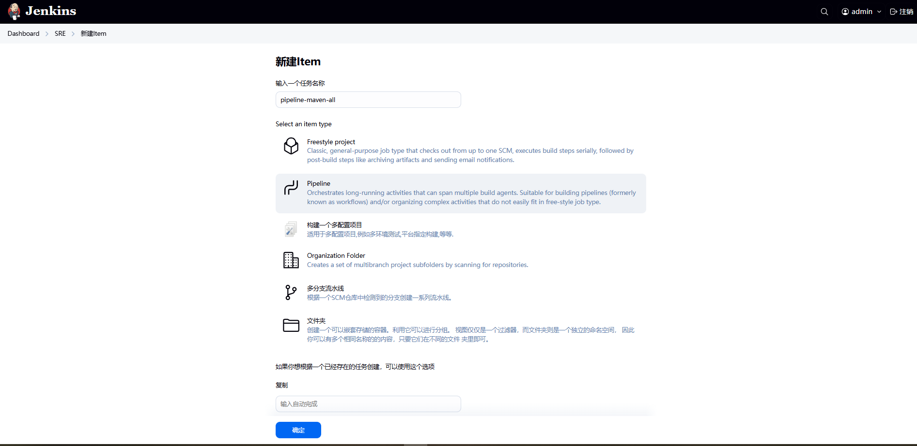
Task: Click the admin user avatar icon
Action: [845, 12]
